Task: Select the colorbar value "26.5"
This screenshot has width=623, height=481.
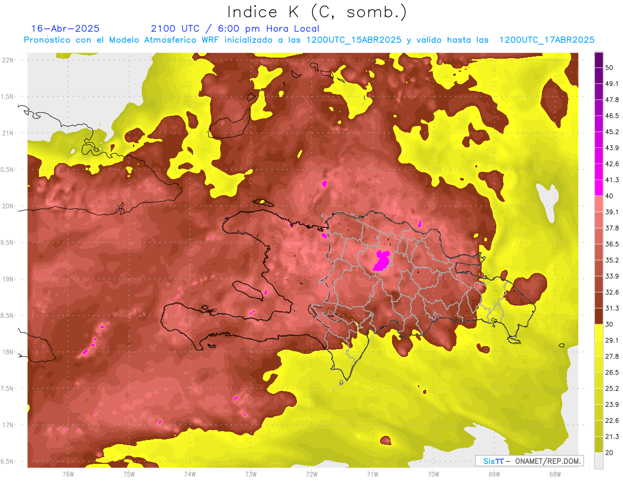Action: point(612,373)
